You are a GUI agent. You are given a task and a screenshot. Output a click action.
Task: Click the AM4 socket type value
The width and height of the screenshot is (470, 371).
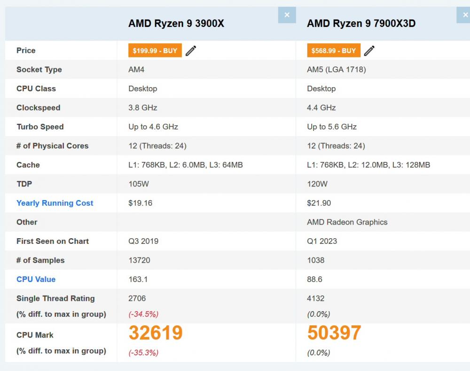click(x=136, y=69)
